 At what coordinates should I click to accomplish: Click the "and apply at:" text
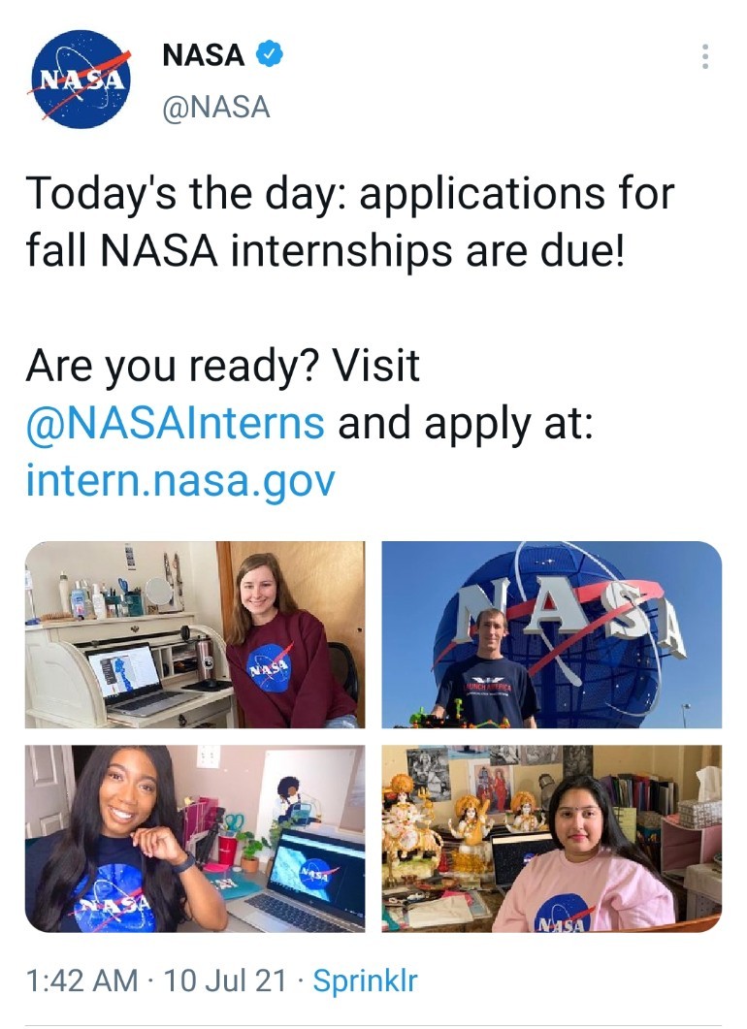point(464,423)
